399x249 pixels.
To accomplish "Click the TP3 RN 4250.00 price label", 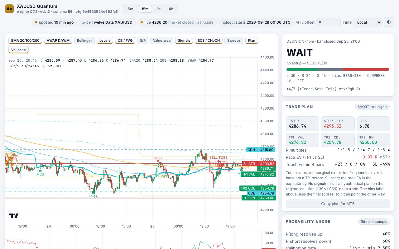I will (259, 198).
